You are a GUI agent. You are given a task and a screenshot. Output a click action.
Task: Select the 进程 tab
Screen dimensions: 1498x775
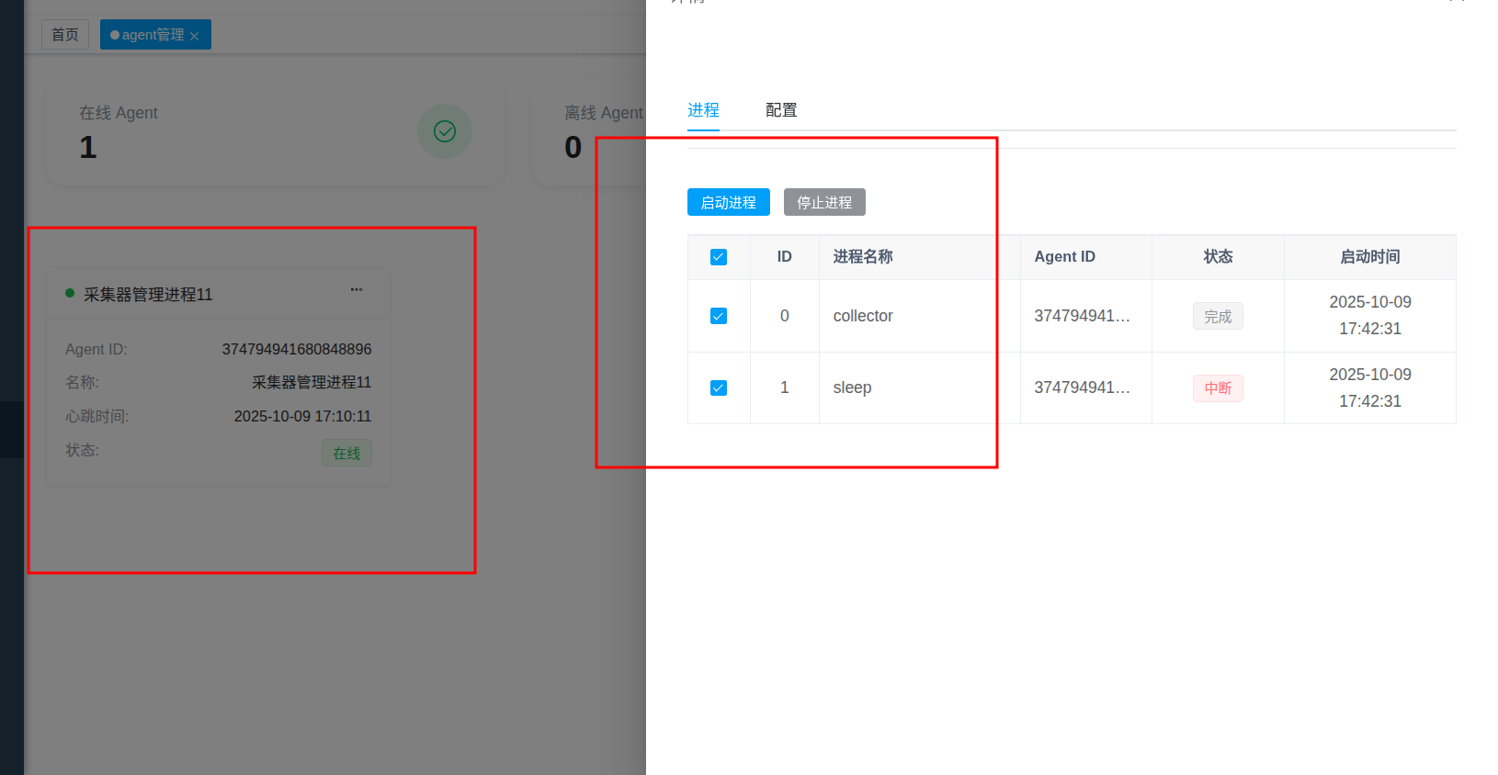pos(703,110)
